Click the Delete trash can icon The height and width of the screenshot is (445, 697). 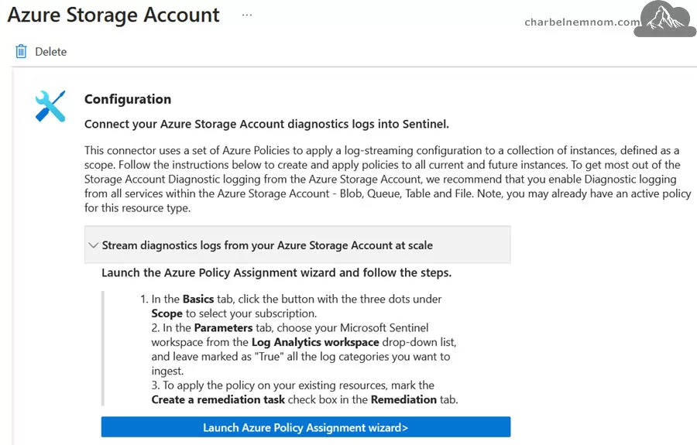(21, 52)
